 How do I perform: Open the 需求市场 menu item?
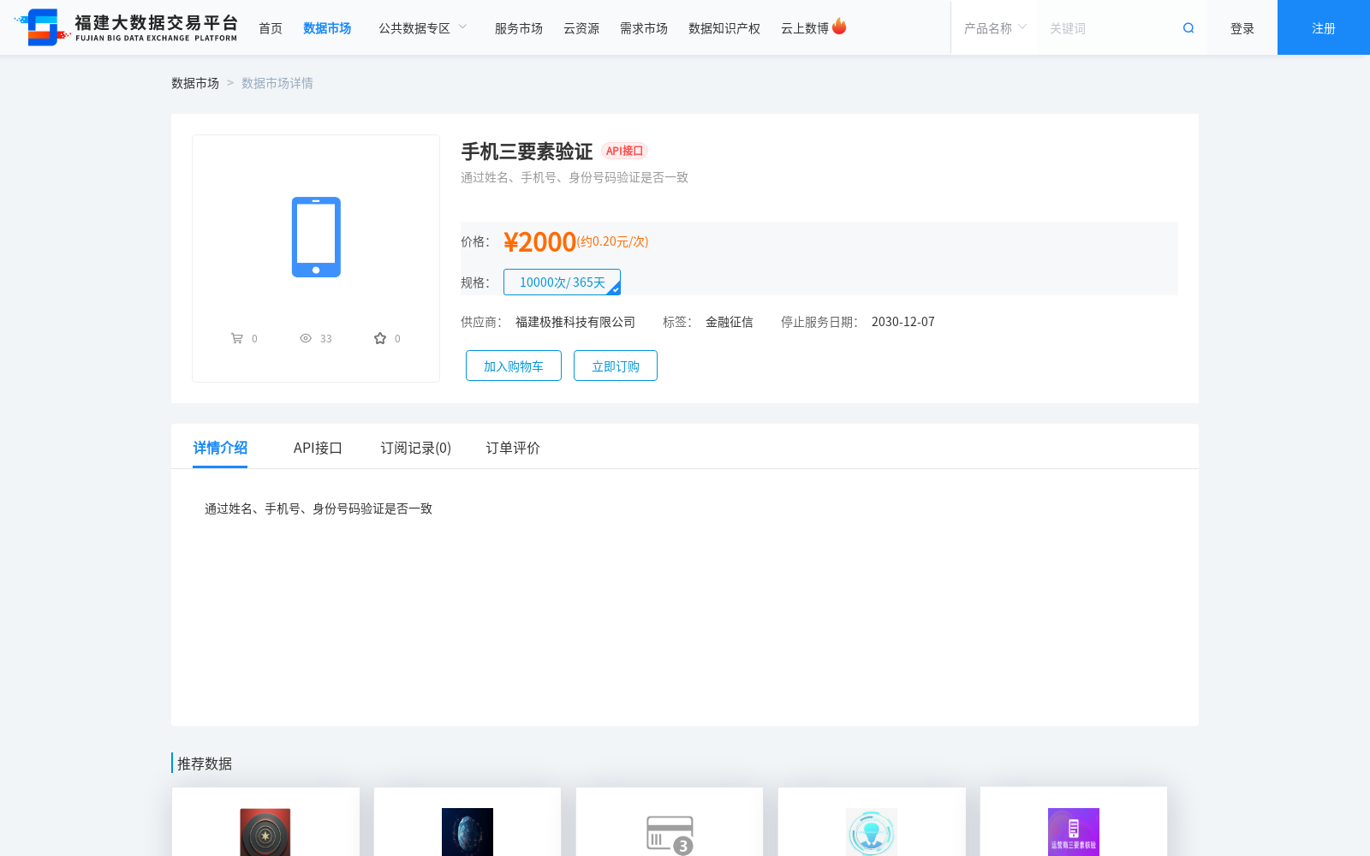tap(644, 28)
